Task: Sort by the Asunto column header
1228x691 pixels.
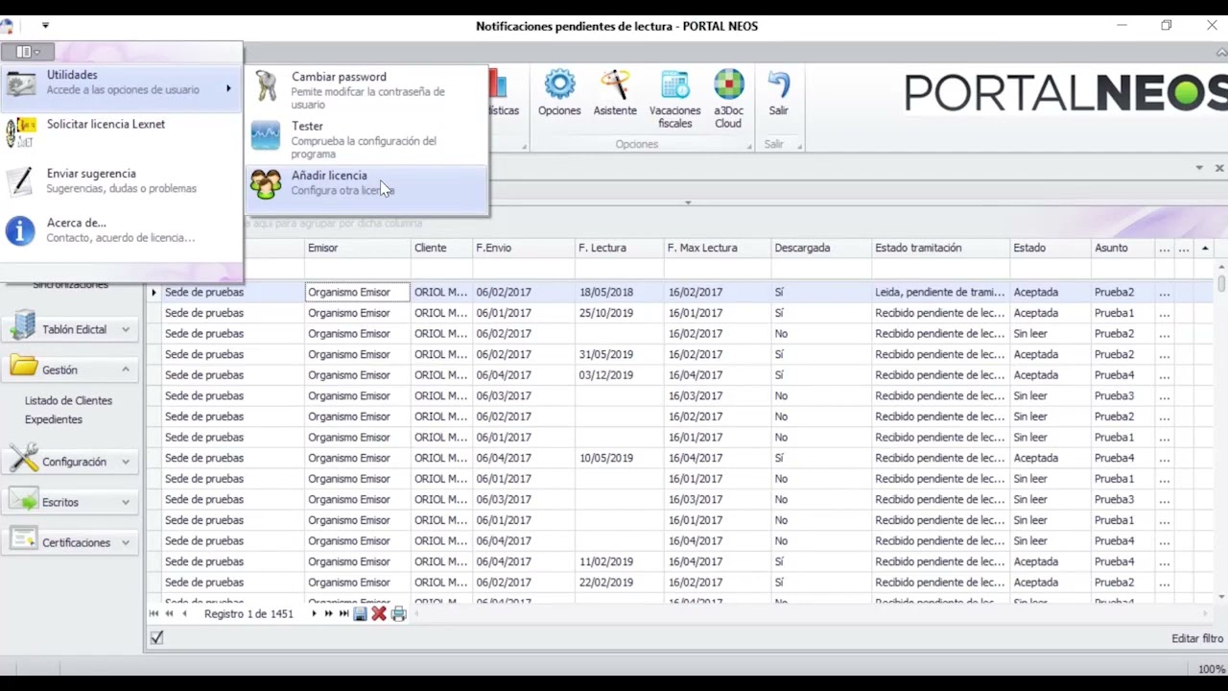Action: tap(1122, 248)
